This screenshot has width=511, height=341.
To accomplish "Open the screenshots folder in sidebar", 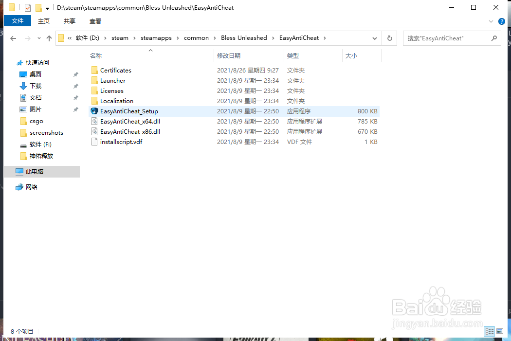I will pos(46,132).
